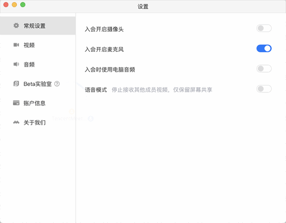Minimize the settings window with yellow button

click(x=14, y=5)
